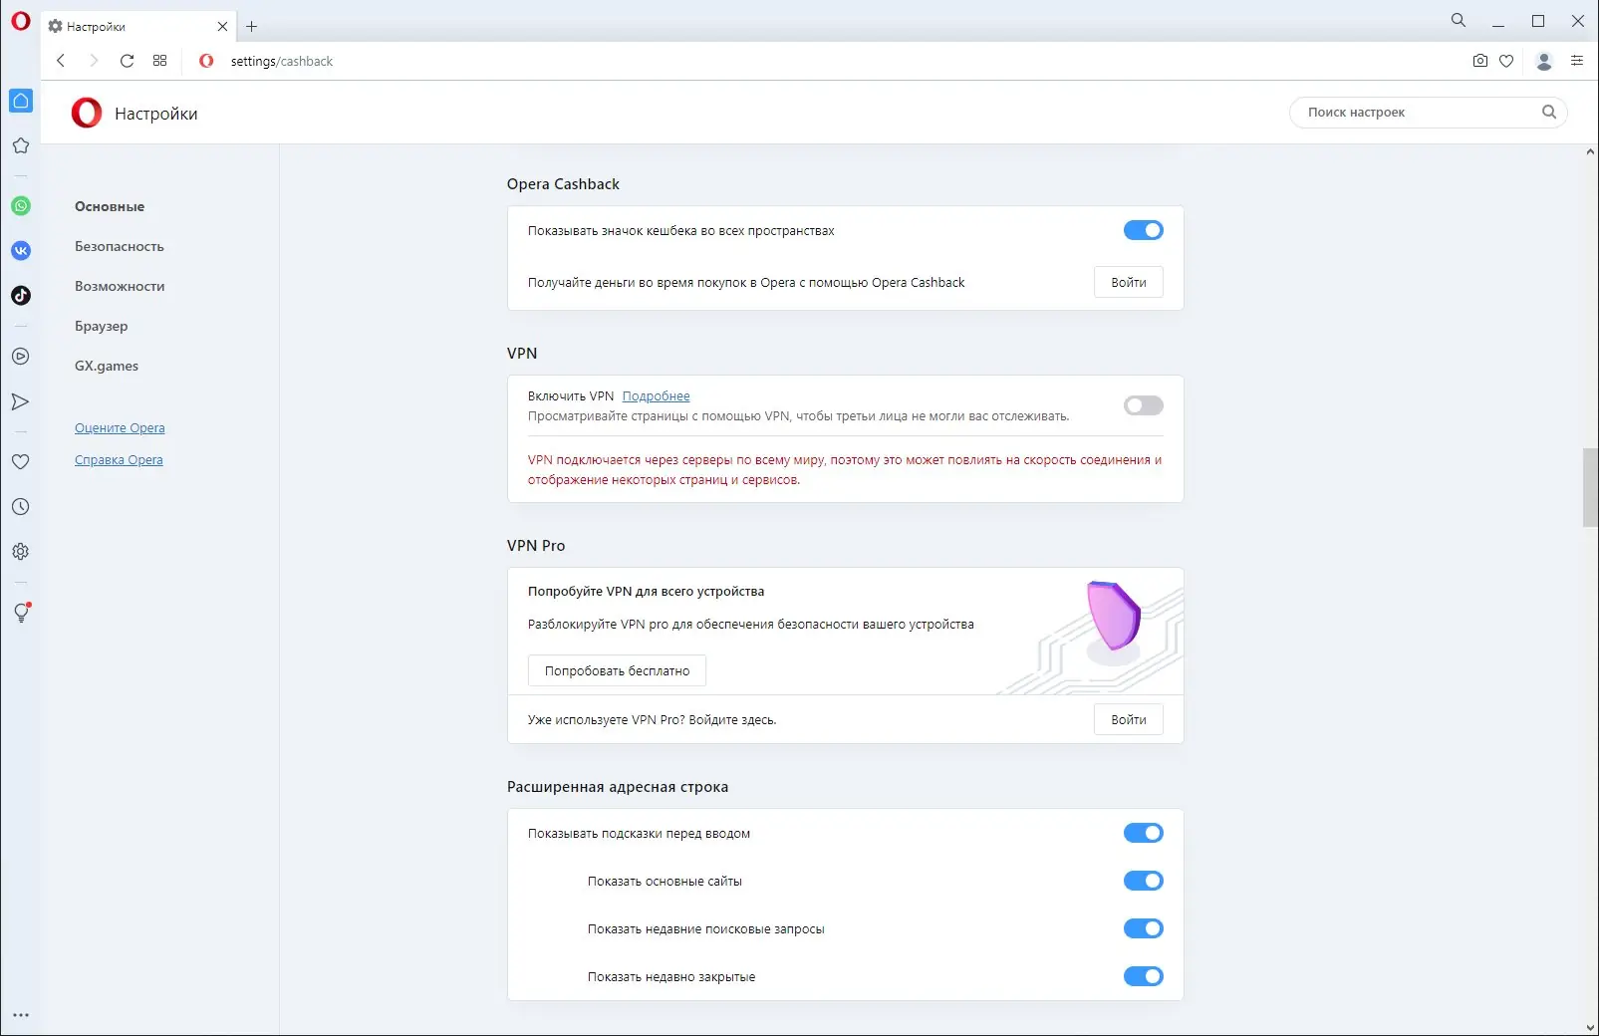Screen dimensions: 1599x1036
Task: Open sidebar setup three-dots menu
Action: coord(21,1016)
